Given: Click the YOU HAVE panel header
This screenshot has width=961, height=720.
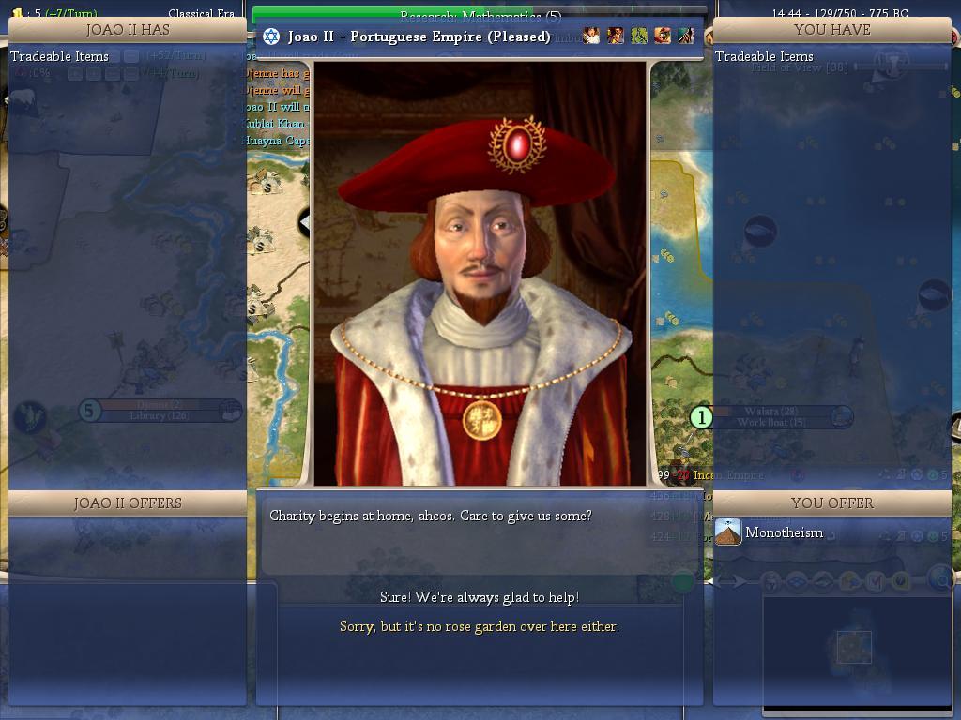Looking at the screenshot, I should click(831, 30).
